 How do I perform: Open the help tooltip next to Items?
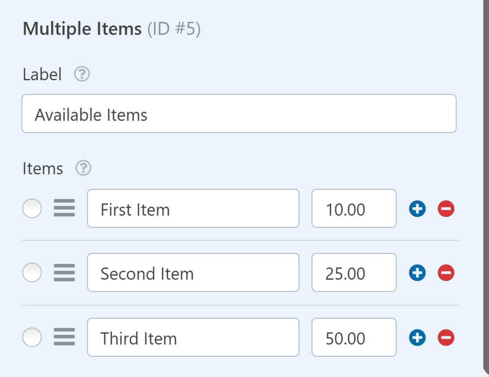coord(83,168)
